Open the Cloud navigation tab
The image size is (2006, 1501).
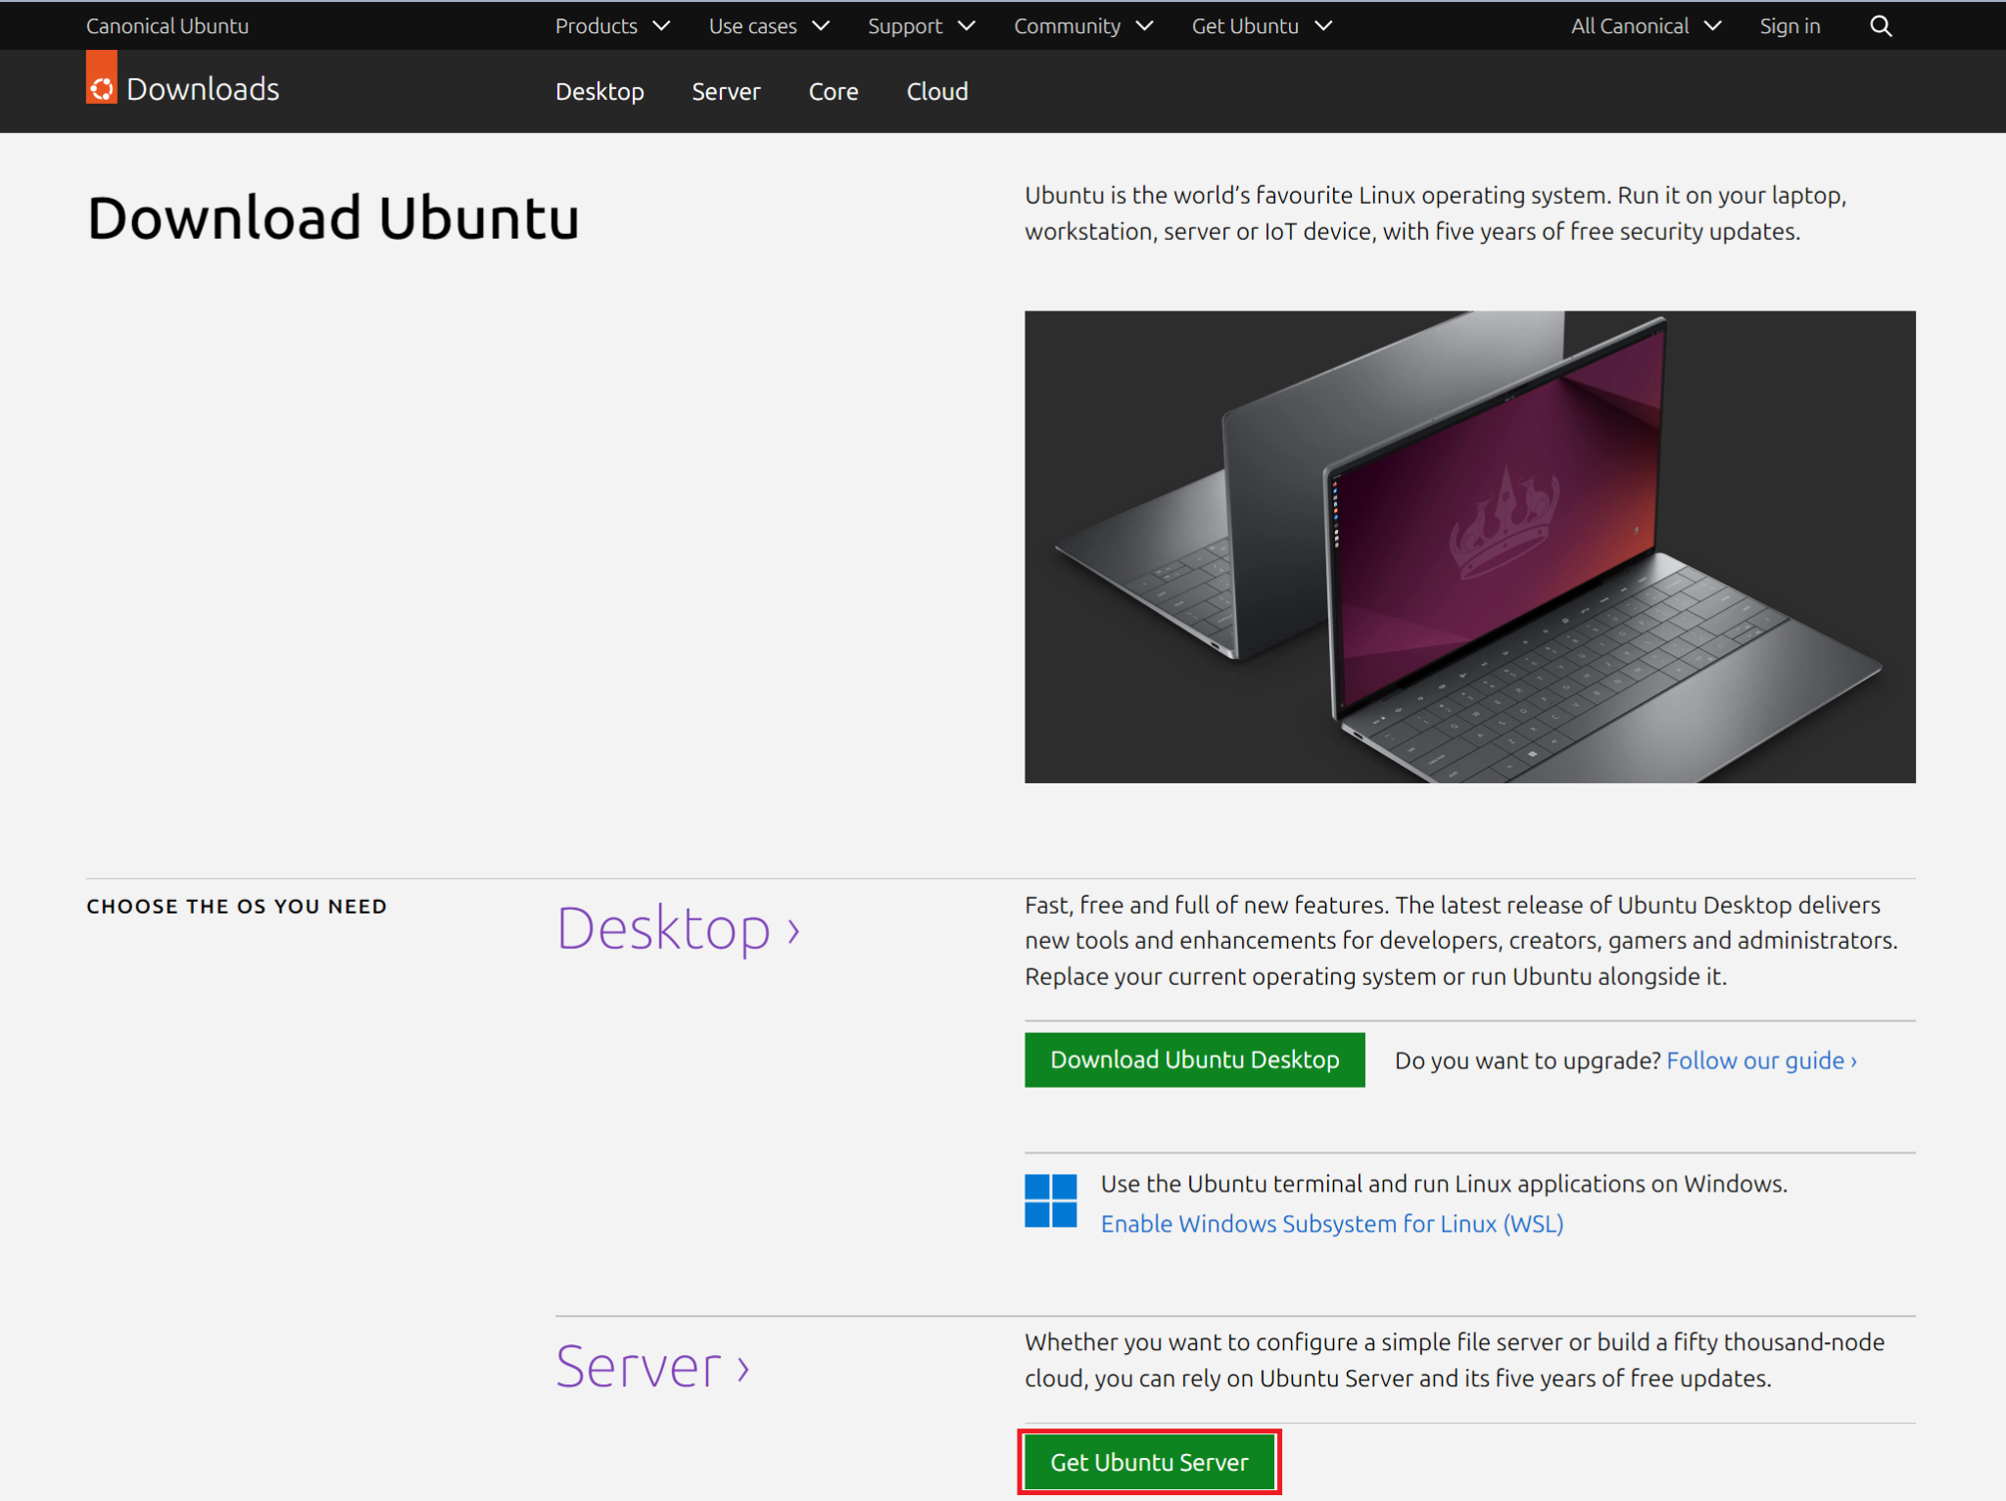point(936,92)
